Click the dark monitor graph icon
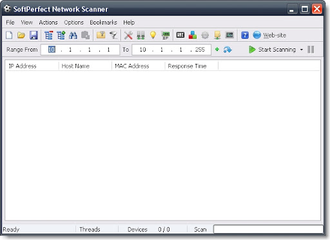Screen dimensions: 330x240 click(x=229, y=35)
